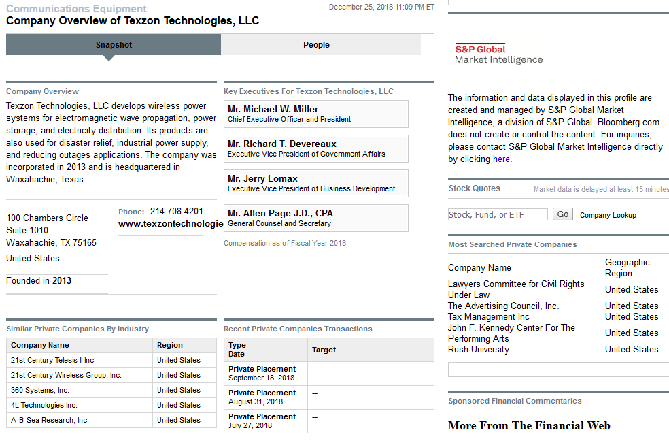The height and width of the screenshot is (443, 669).
Task: Open Rush University company page
Action: coord(479,349)
